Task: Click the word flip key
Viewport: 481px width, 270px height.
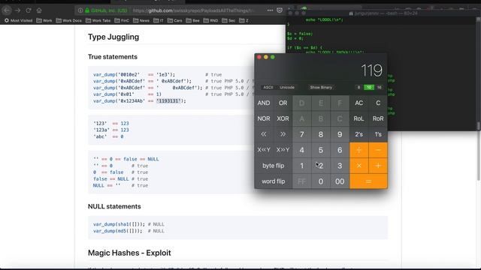Action: click(274, 181)
